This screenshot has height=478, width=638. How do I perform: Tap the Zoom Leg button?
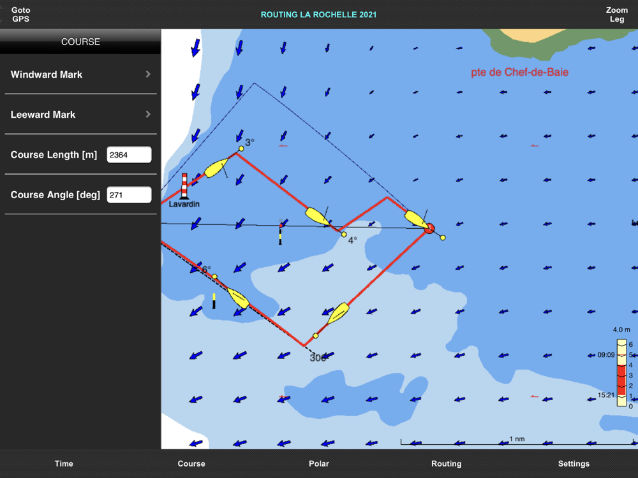pyautogui.click(x=616, y=14)
